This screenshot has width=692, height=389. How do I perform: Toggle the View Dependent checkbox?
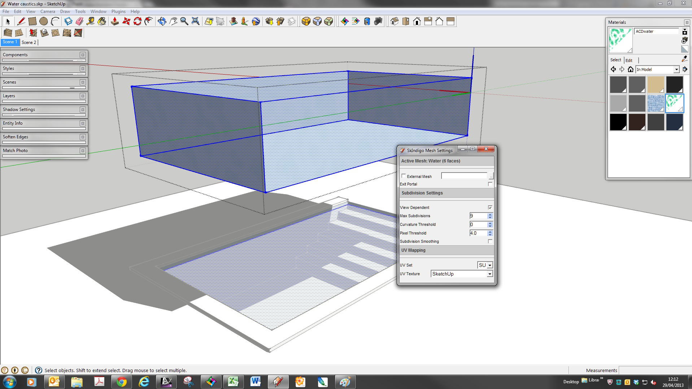[x=490, y=207]
